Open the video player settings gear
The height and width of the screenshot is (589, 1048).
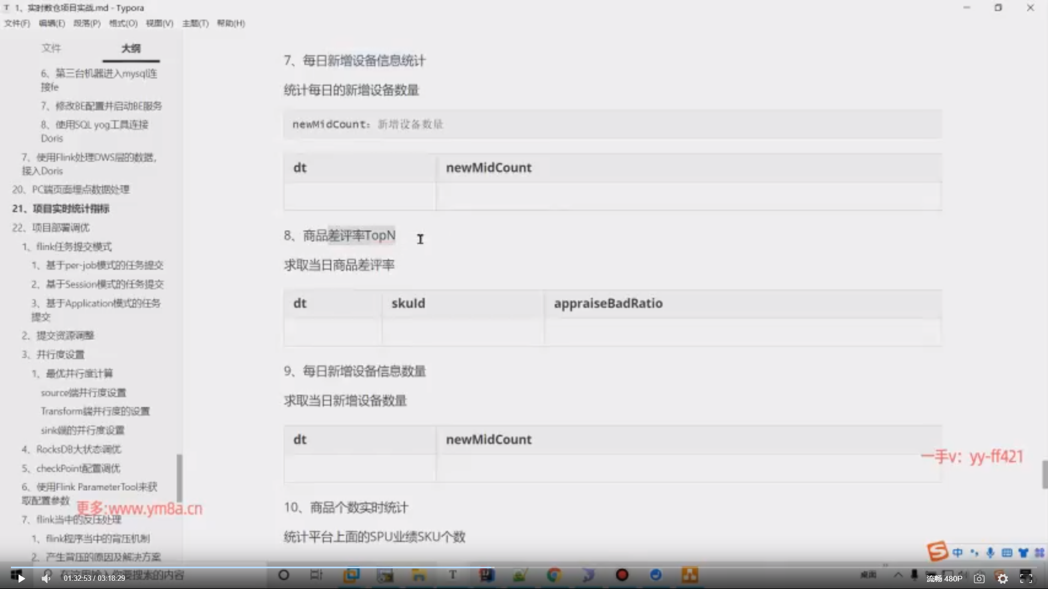click(x=1003, y=579)
